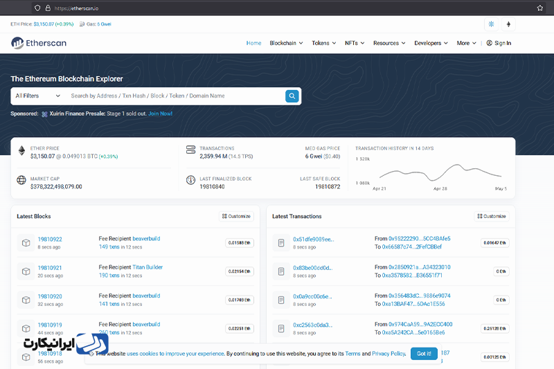Go to the Home tab

[x=253, y=43]
